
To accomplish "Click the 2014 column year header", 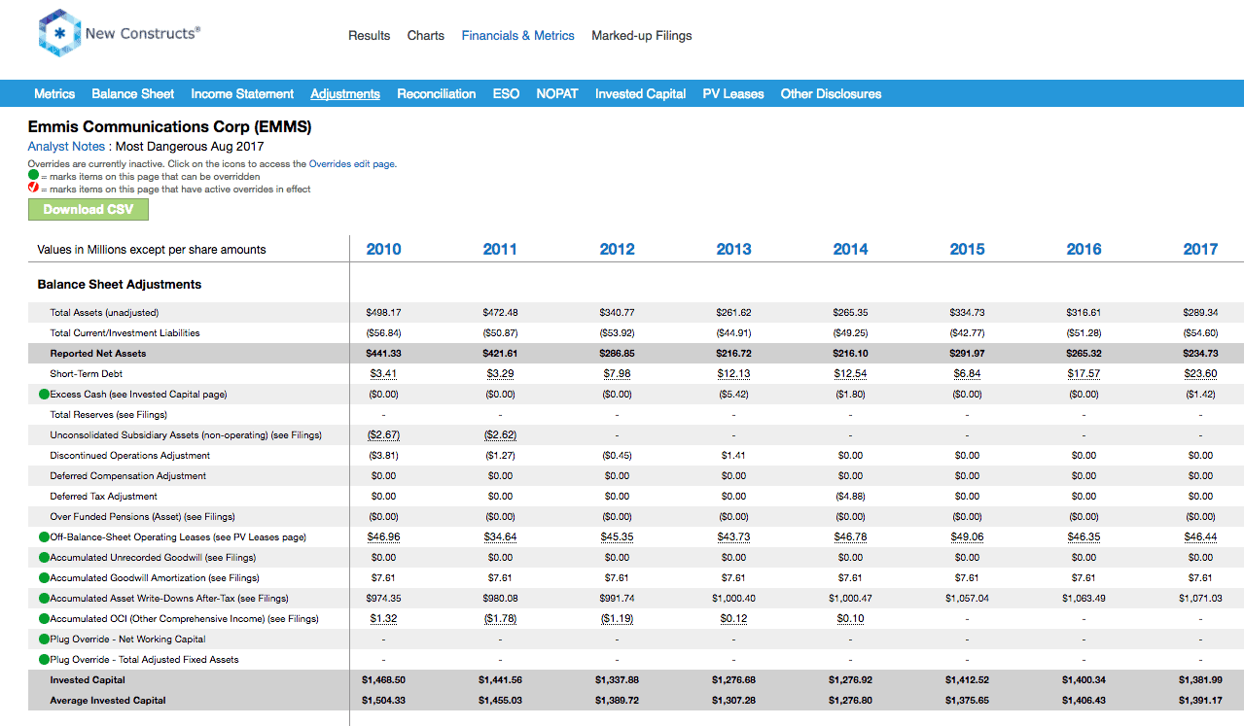I will 850,250.
